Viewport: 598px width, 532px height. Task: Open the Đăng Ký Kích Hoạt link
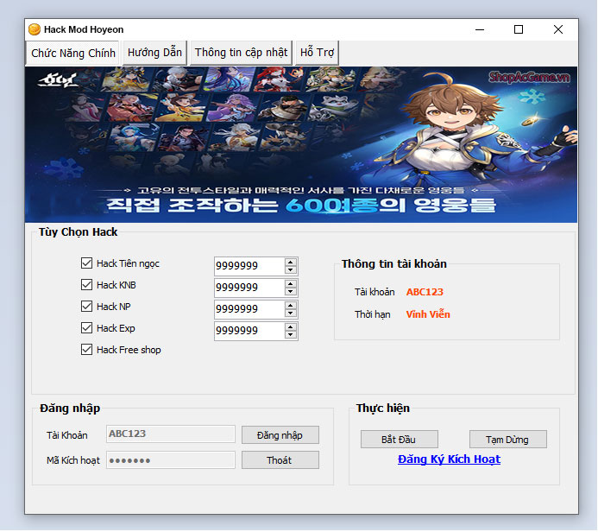pyautogui.click(x=449, y=459)
